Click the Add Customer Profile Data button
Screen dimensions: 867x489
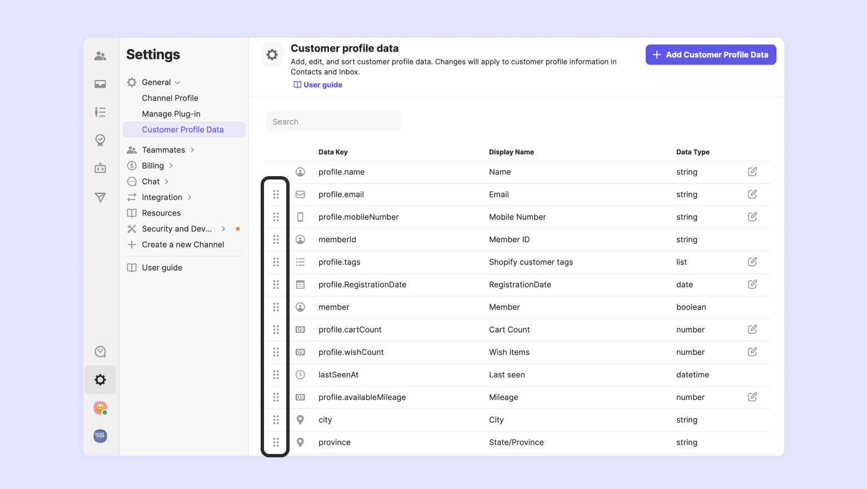tap(710, 54)
